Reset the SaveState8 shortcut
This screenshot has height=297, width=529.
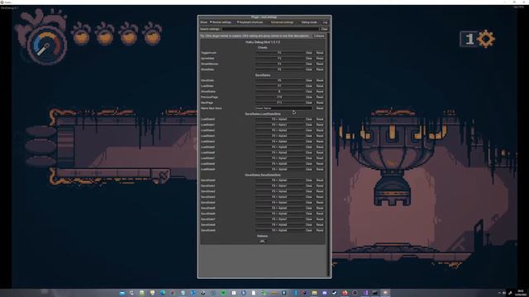(320, 224)
